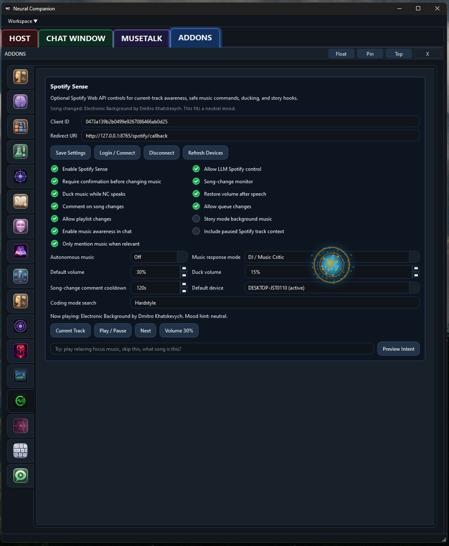Open the glowing magic book addon icon
Screen dimensions: 449x546
[x=21, y=251]
